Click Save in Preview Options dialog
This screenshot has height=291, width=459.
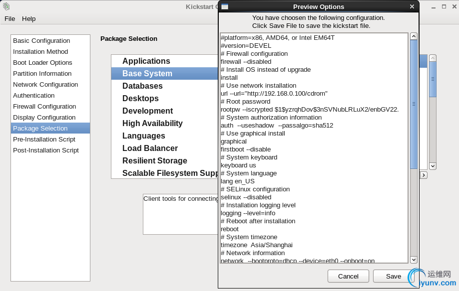(394, 276)
